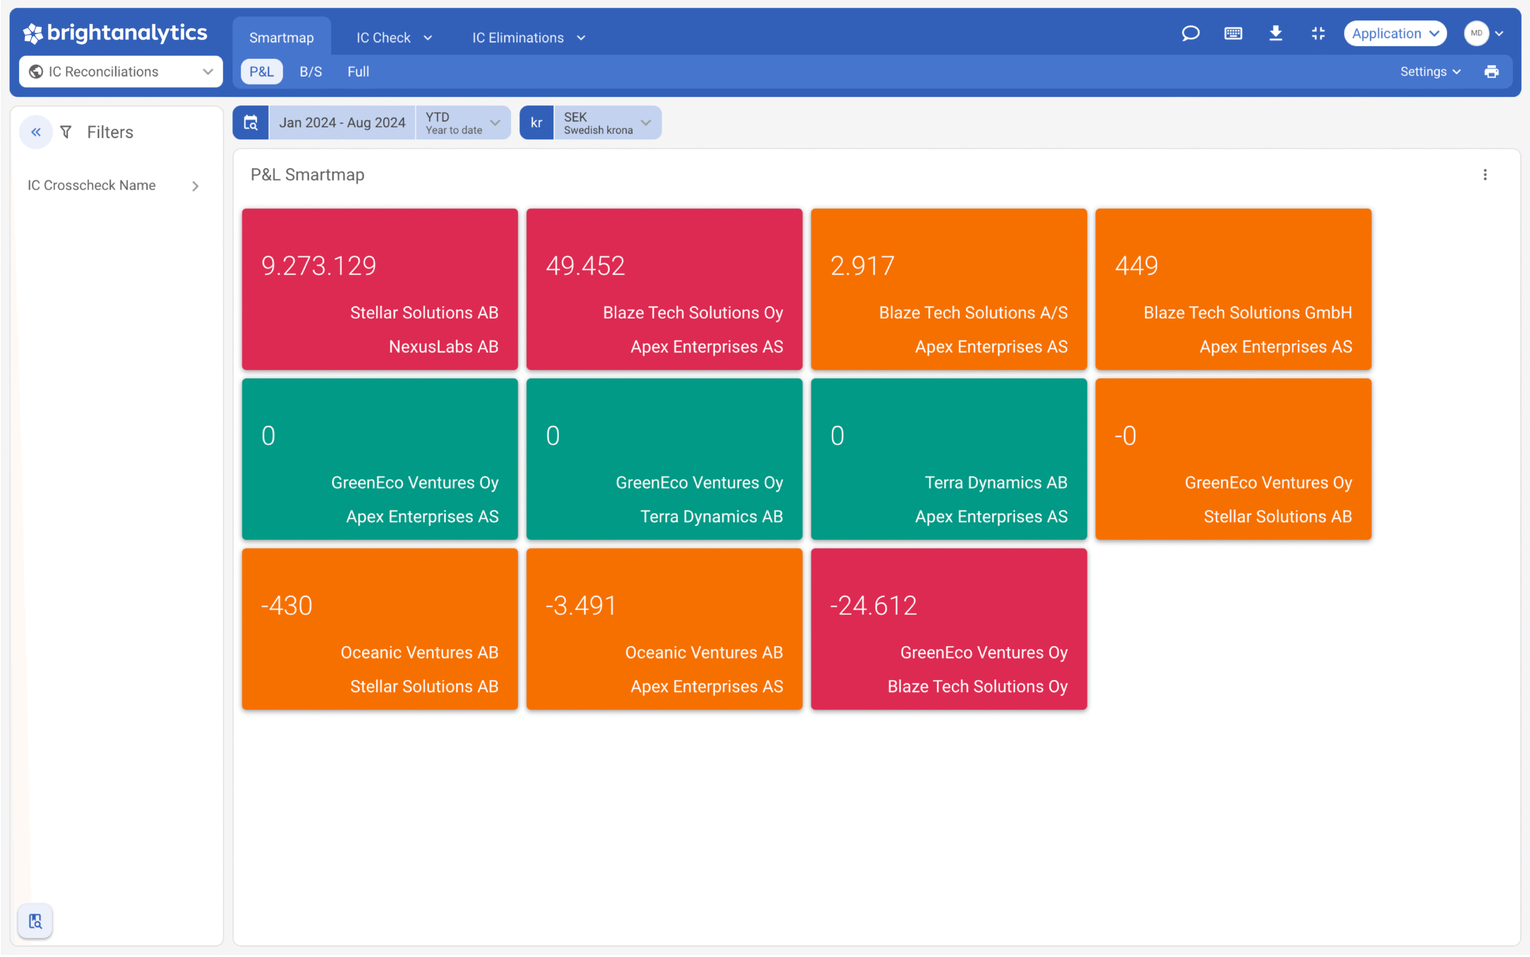The width and height of the screenshot is (1530, 957).
Task: Collapse filters panel with double-chevron icon
Action: pos(36,132)
